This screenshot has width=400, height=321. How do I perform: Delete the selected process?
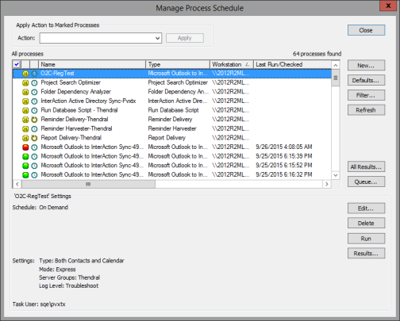click(x=366, y=224)
